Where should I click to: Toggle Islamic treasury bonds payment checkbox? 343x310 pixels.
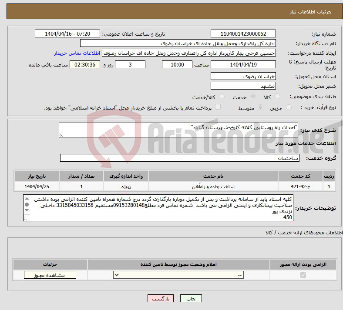tap(218, 107)
